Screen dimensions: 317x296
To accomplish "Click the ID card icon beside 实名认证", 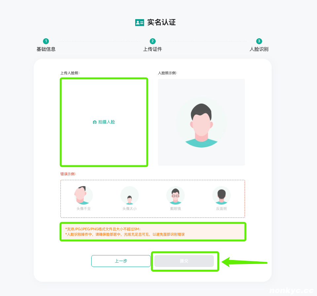I will [x=139, y=22].
